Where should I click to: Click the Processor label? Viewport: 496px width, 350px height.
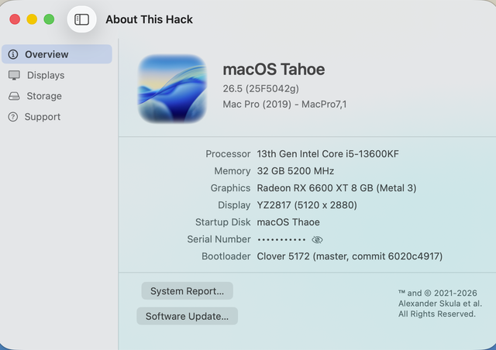coord(228,154)
